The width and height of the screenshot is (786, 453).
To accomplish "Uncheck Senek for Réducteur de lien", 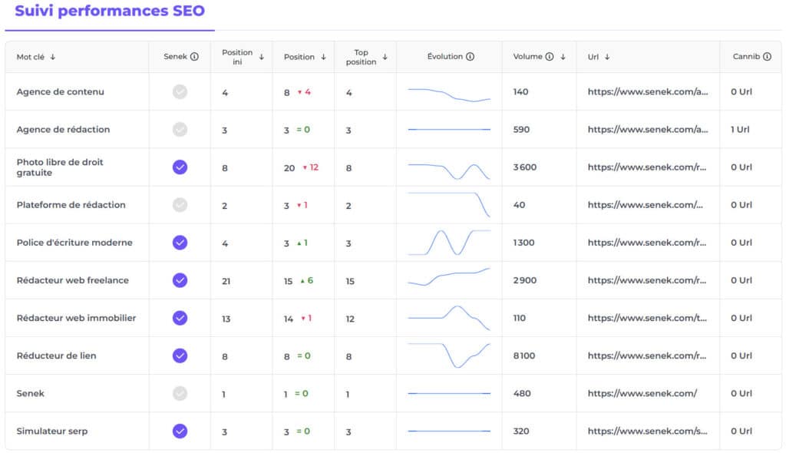I will (180, 355).
